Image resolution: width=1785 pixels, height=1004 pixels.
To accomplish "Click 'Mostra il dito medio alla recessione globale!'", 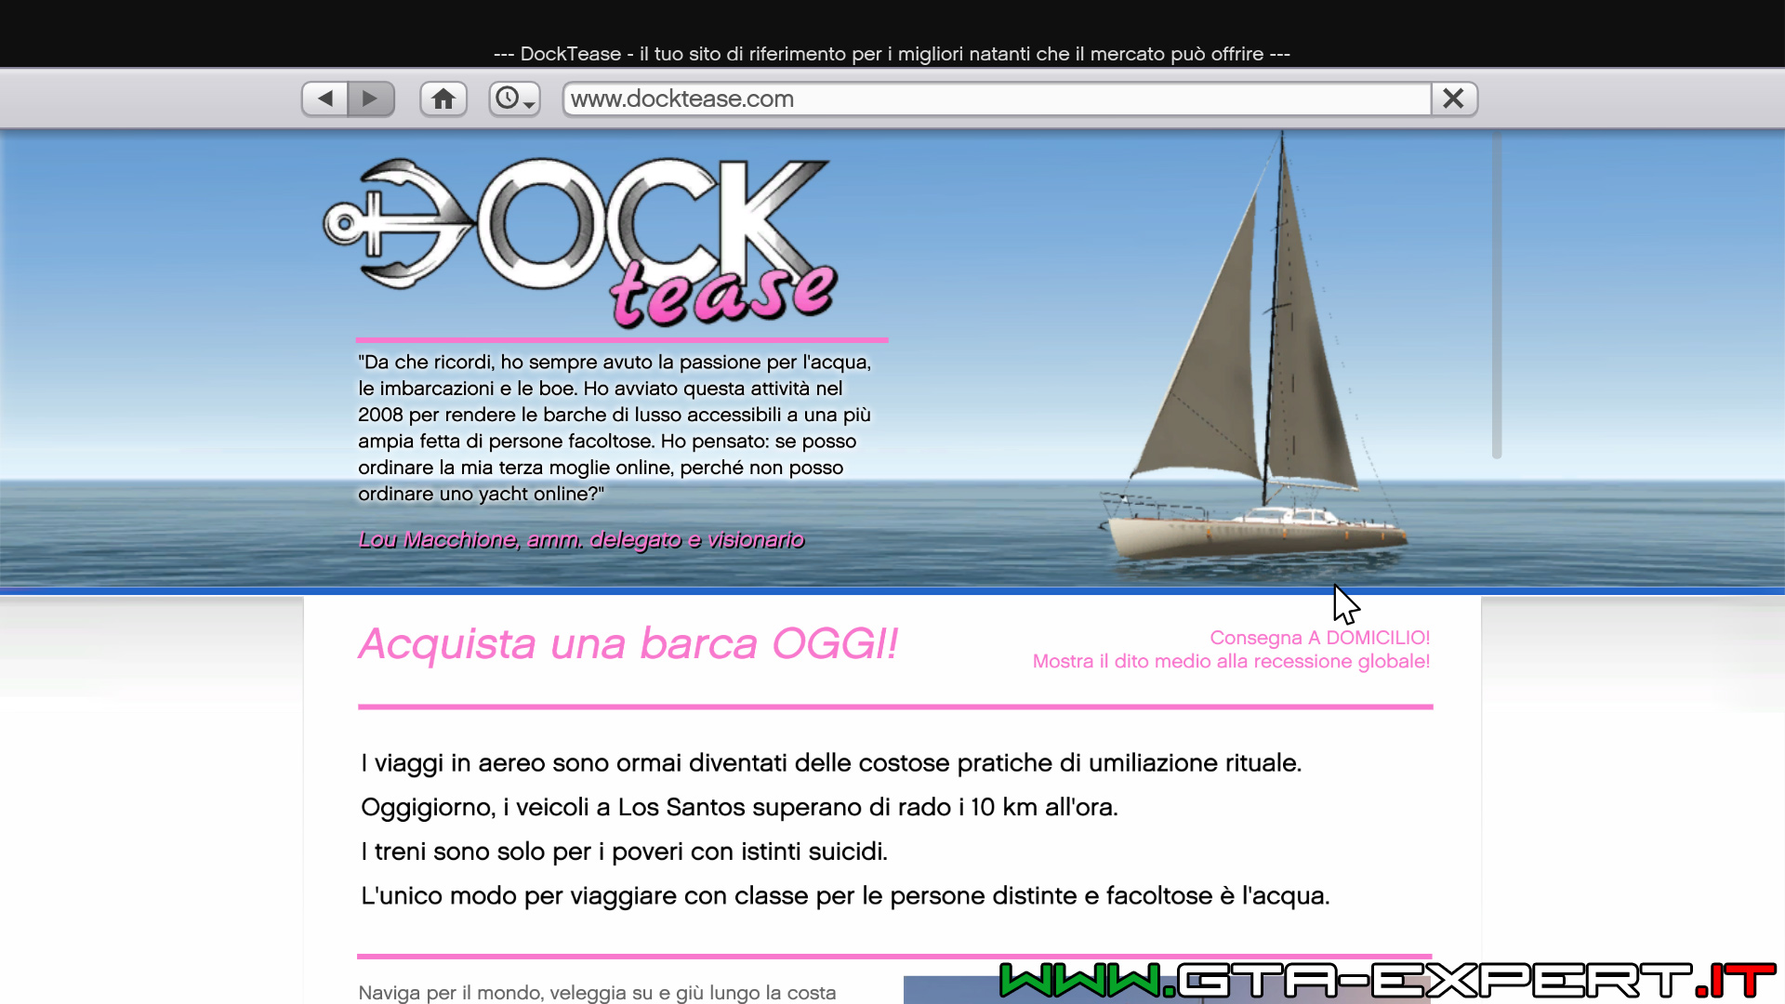I will click(x=1231, y=661).
